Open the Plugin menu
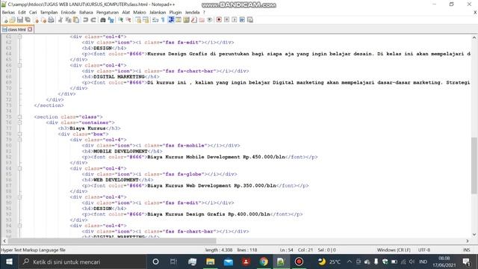Image resolution: width=478 pixels, height=269 pixels. click(x=176, y=13)
